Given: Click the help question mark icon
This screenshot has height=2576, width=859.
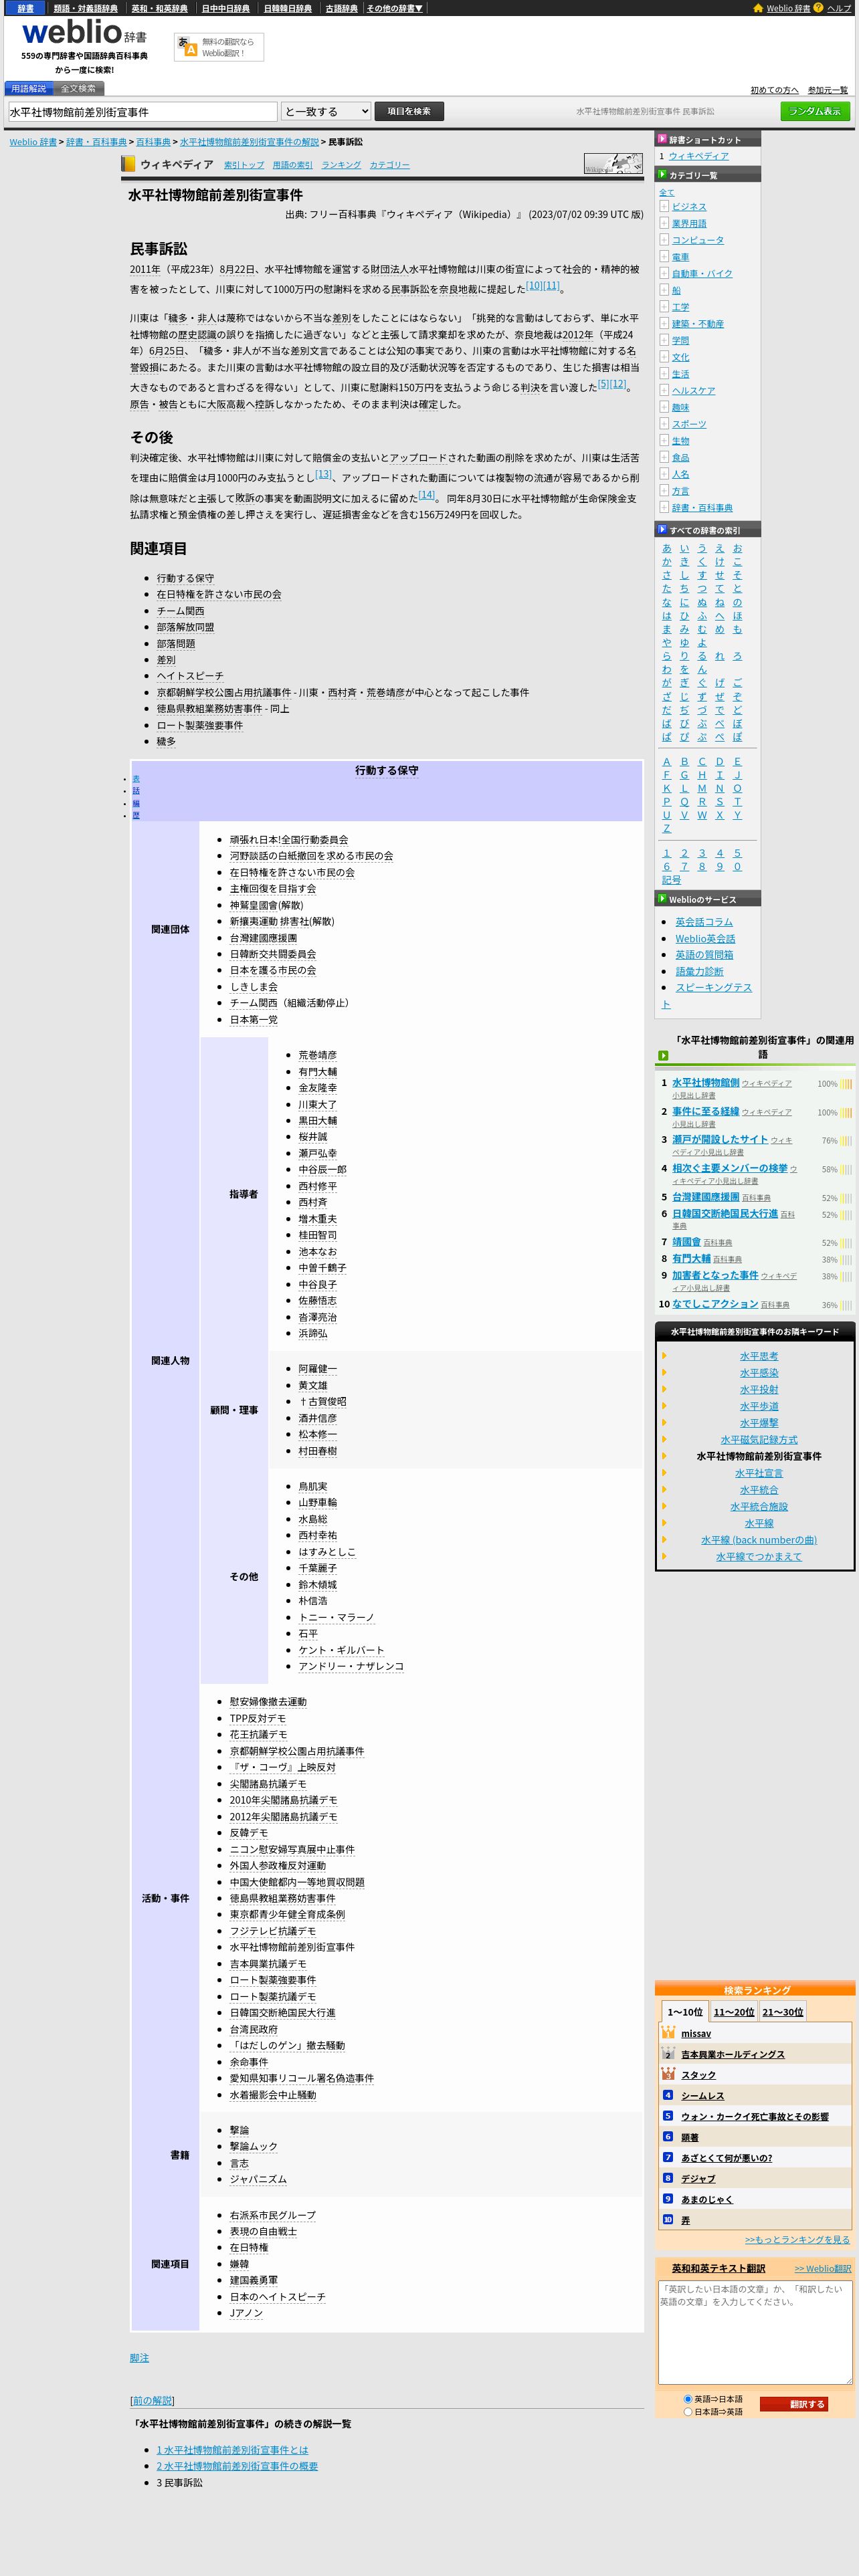Looking at the screenshot, I should point(818,8).
